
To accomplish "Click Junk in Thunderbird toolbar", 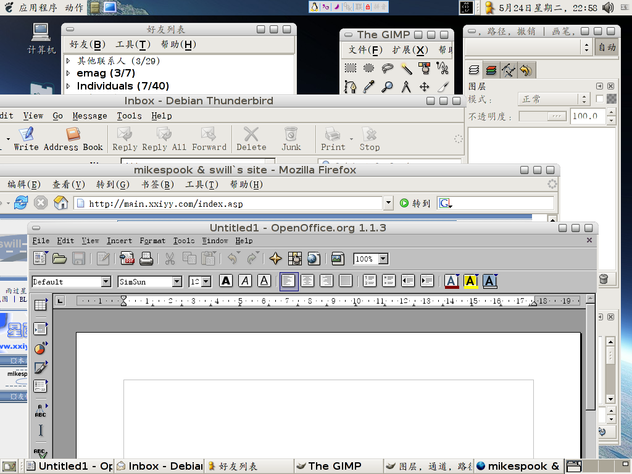I will (x=291, y=139).
